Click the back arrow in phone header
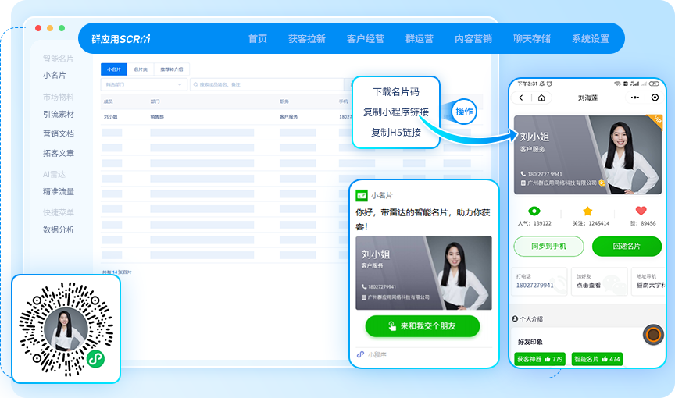Screen dimensions: 675x398 click(x=521, y=98)
